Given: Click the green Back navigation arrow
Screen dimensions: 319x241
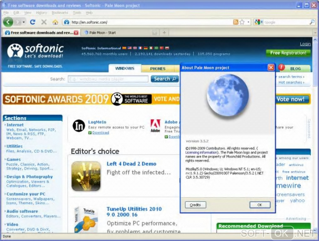Looking at the screenshot, I should [8, 22].
